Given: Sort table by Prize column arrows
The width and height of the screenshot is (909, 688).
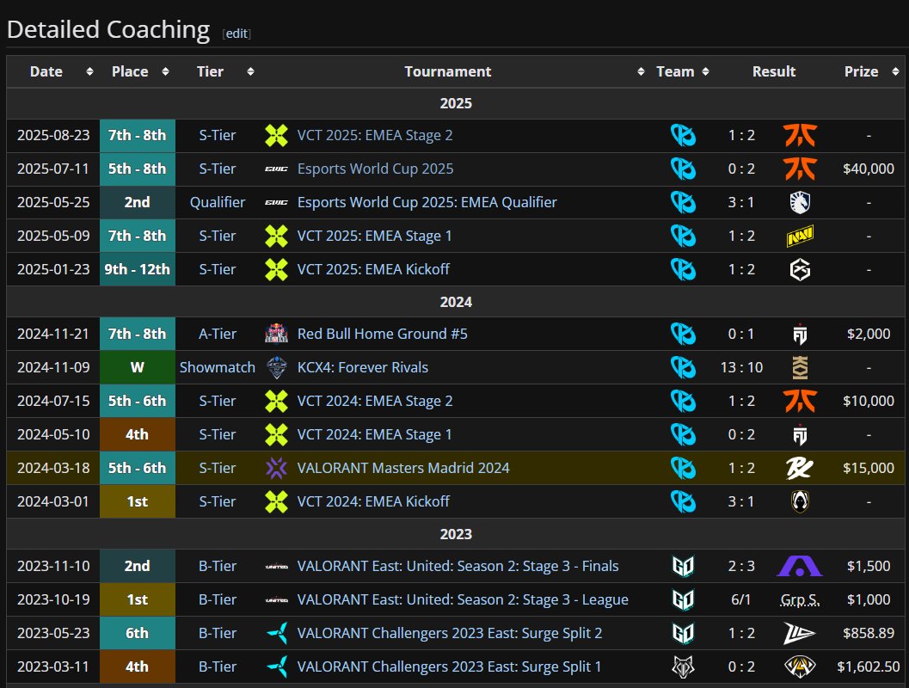Looking at the screenshot, I should point(895,71).
